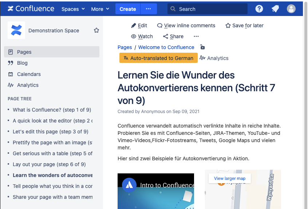The width and height of the screenshot is (308, 209).
Task: Click the Calendars icon in sidebar
Action: click(x=11, y=74)
